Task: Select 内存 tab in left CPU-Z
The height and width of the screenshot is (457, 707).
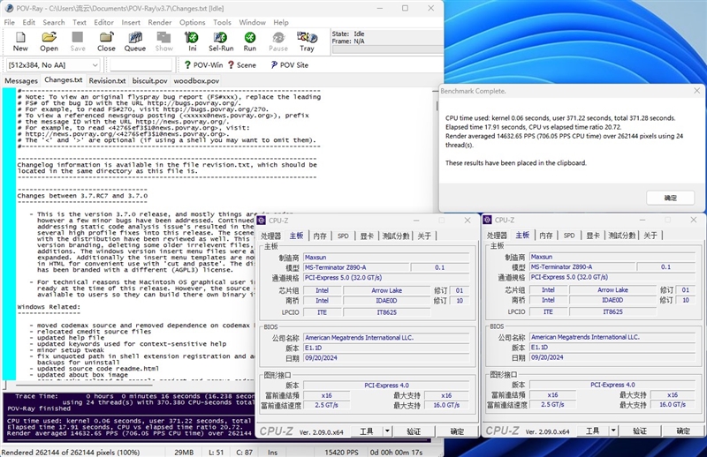Action: 320,236
